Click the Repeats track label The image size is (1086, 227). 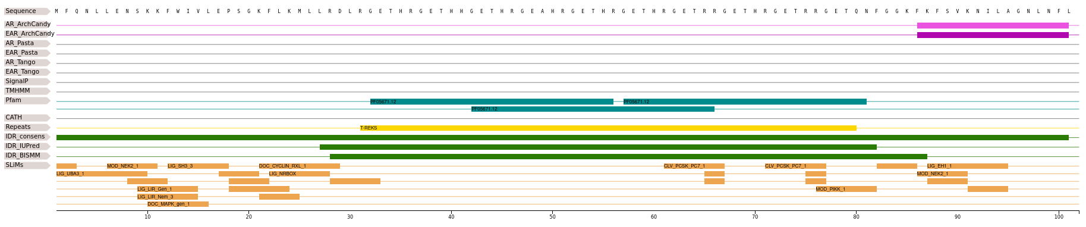27,127
